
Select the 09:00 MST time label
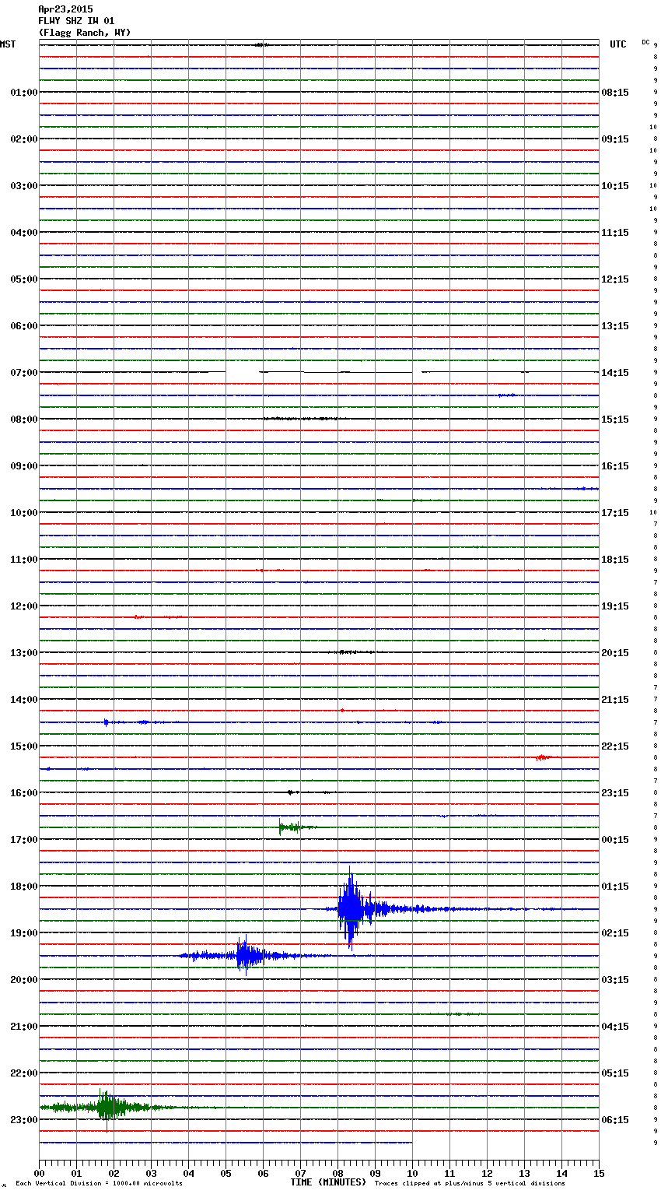tap(24, 466)
